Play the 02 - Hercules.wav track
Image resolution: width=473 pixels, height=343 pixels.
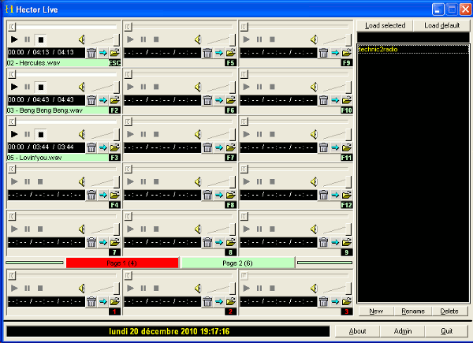14,39
